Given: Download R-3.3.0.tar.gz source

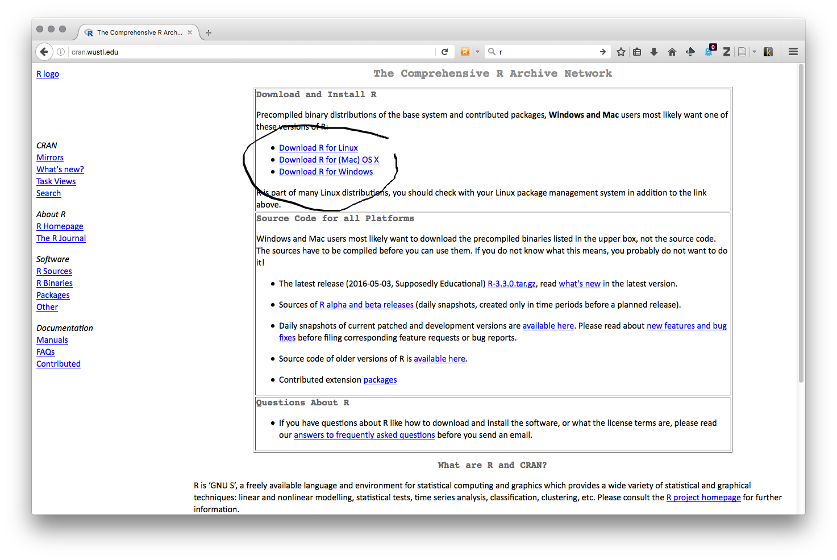Looking at the screenshot, I should [x=511, y=284].
